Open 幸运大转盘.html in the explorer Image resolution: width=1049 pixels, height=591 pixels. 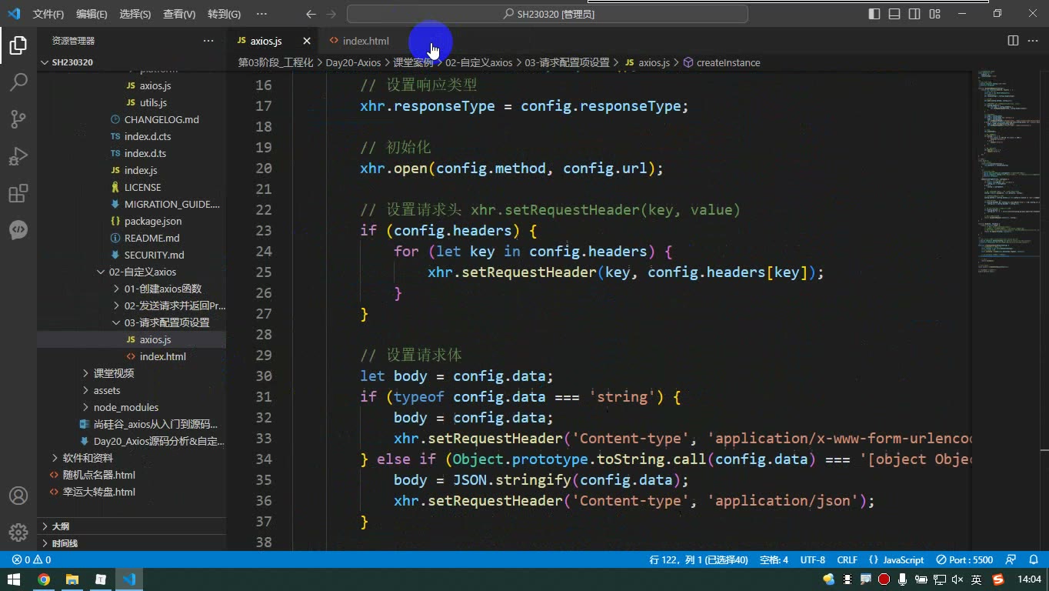point(98,492)
